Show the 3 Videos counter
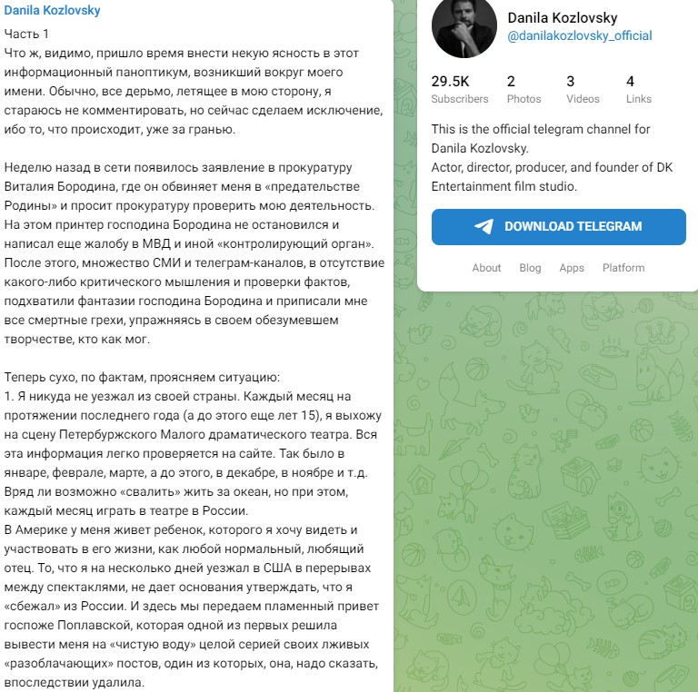 click(x=583, y=89)
